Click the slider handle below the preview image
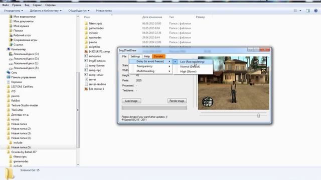Viewport: 321px width, 180px height. (x=259, y=115)
